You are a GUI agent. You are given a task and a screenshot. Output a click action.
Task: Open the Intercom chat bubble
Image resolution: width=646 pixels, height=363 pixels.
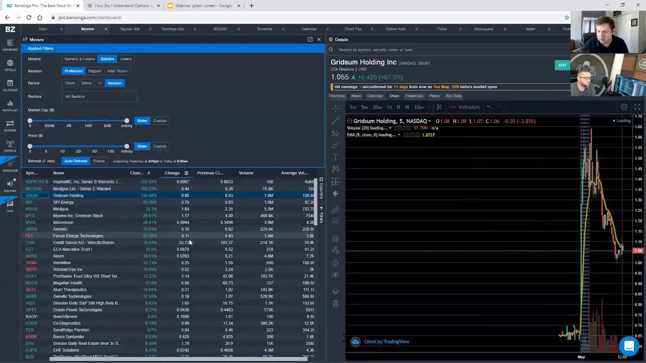629,346
